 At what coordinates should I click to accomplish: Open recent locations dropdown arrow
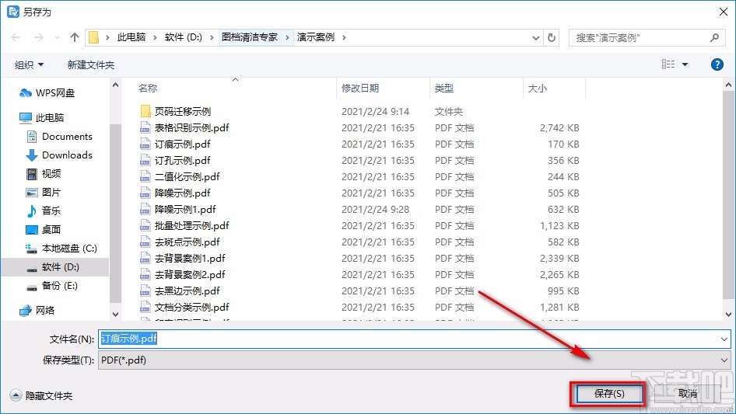535,38
